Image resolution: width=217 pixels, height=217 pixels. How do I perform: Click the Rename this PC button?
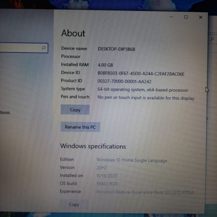80,127
